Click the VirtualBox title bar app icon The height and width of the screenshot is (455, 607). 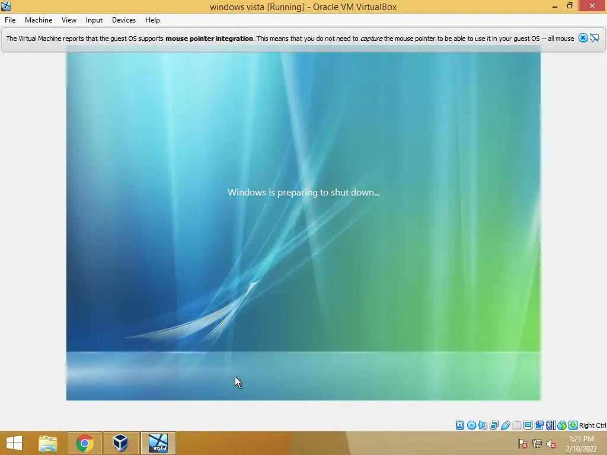click(6, 6)
